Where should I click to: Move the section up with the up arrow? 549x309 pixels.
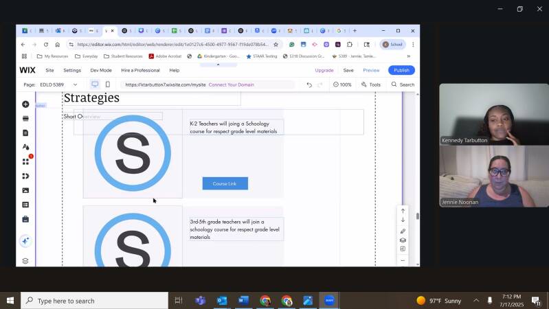click(x=403, y=211)
